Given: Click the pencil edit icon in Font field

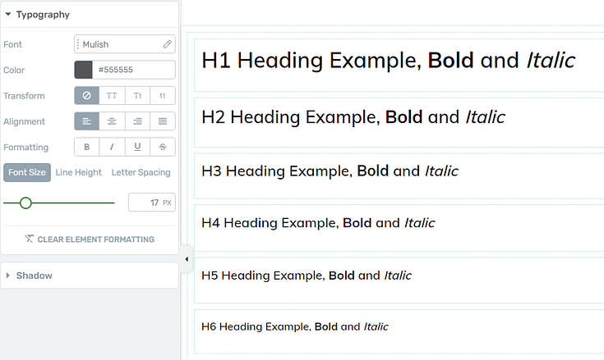Looking at the screenshot, I should [x=167, y=44].
